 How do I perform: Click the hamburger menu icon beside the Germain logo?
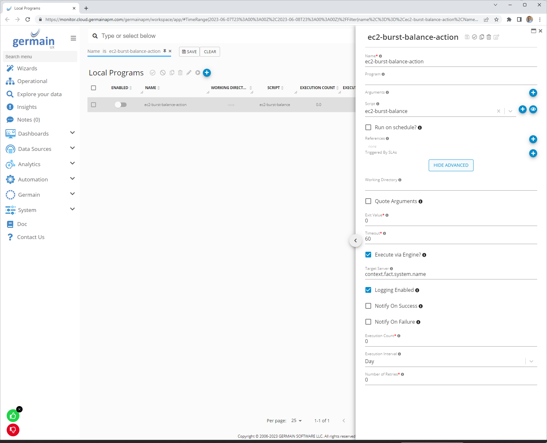[73, 38]
